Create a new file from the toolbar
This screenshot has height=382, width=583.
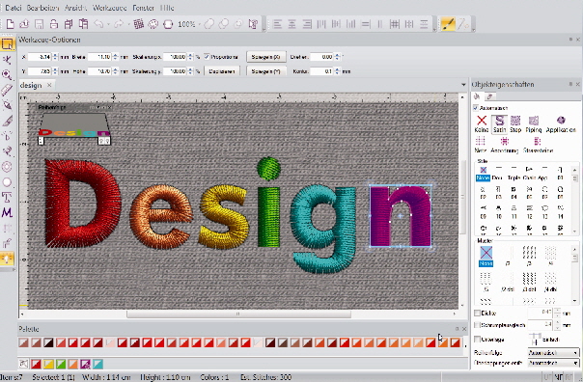(10, 24)
